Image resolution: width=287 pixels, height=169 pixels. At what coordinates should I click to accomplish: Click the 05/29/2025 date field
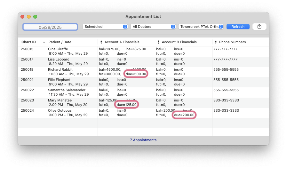(x=50, y=27)
